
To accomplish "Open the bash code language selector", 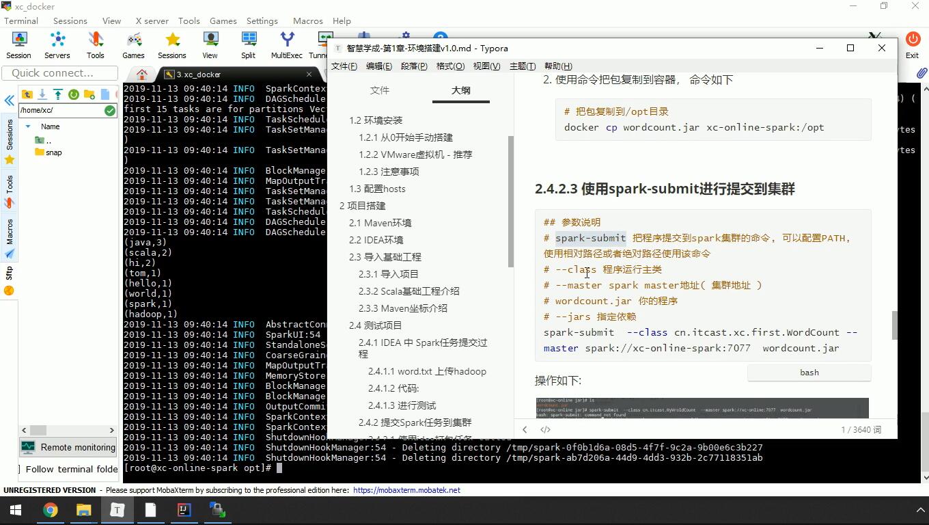I will [x=809, y=373].
